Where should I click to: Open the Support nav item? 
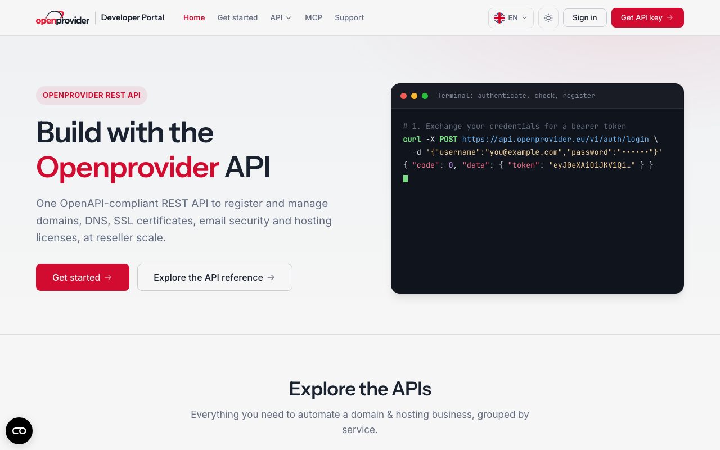[x=349, y=18]
